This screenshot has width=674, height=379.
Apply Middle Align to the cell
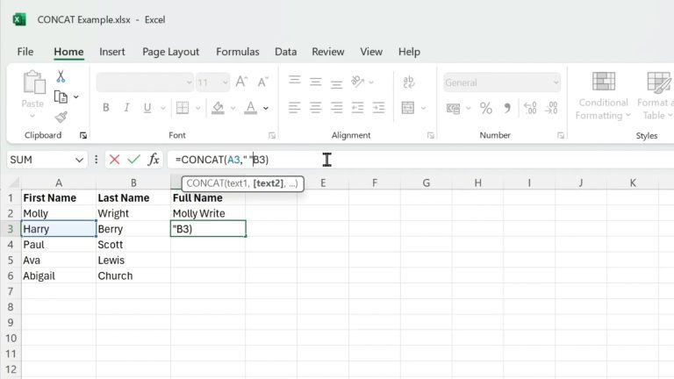point(316,82)
